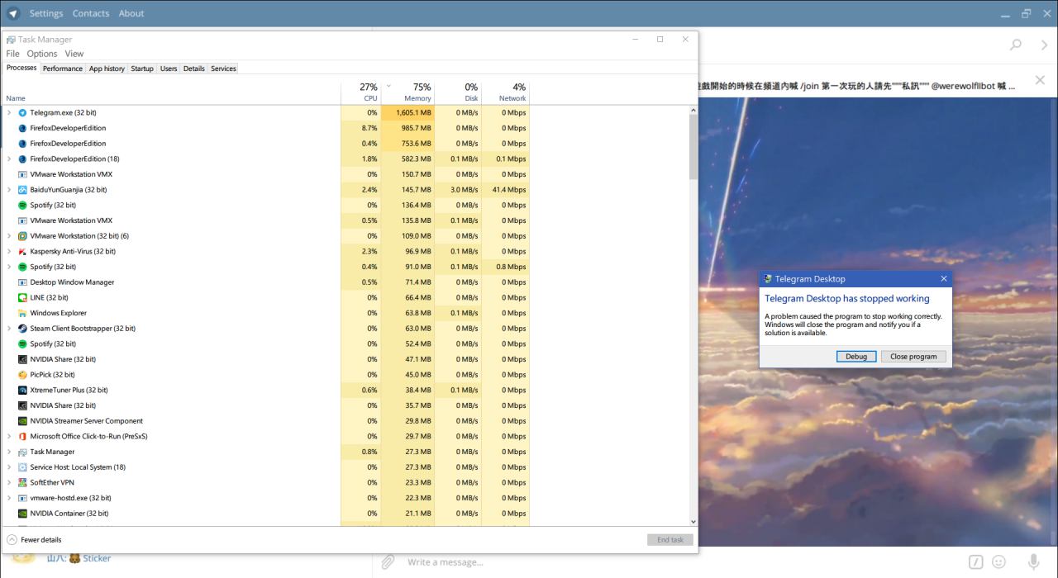Click Telegram logo in the title bar
Image resolution: width=1058 pixels, height=578 pixels.
coord(13,13)
